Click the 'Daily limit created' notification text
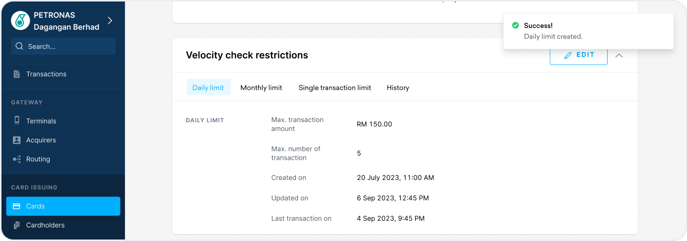The width and height of the screenshot is (687, 241). (x=553, y=36)
